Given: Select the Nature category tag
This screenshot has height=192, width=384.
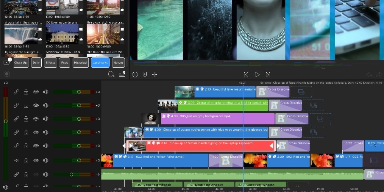Looking at the screenshot, I should click(118, 63).
